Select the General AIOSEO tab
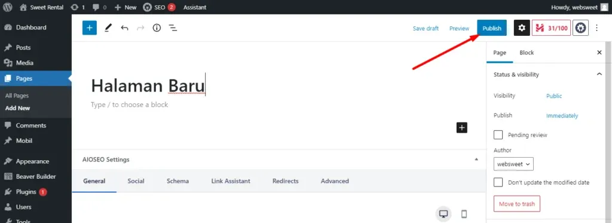 point(94,181)
